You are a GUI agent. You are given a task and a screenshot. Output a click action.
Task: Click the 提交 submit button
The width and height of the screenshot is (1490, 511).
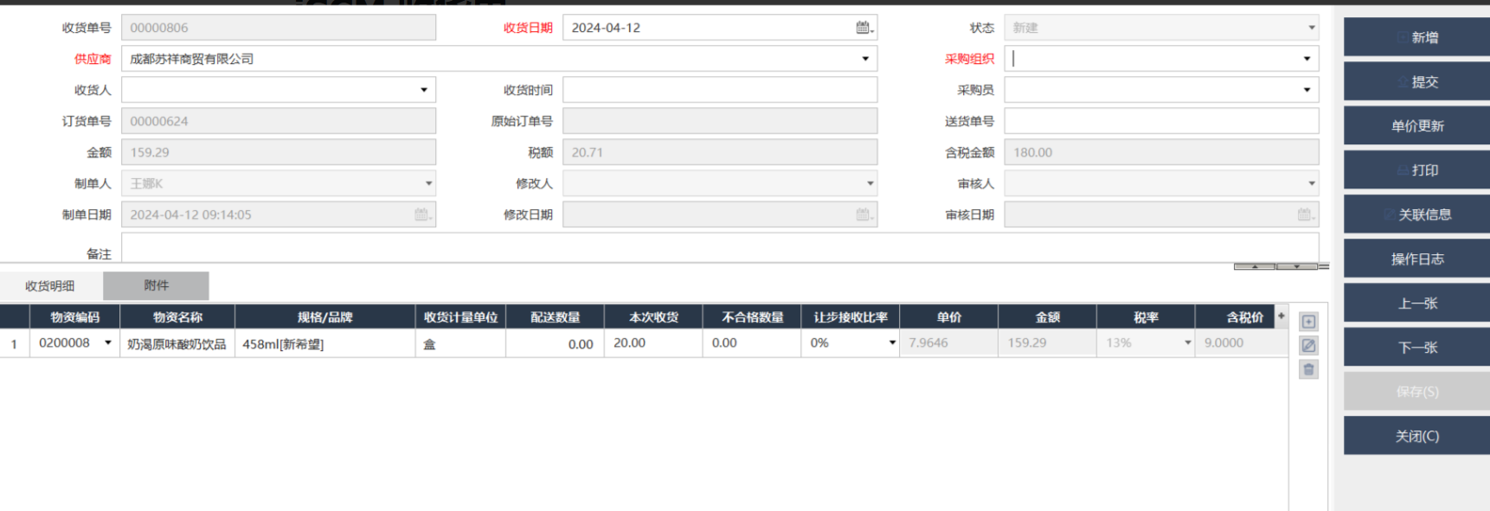click(1416, 82)
